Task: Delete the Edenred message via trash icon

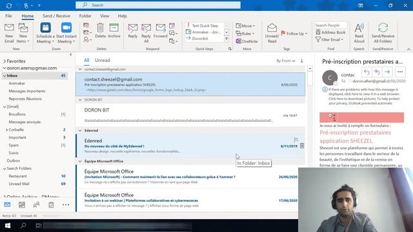Action: (x=302, y=146)
